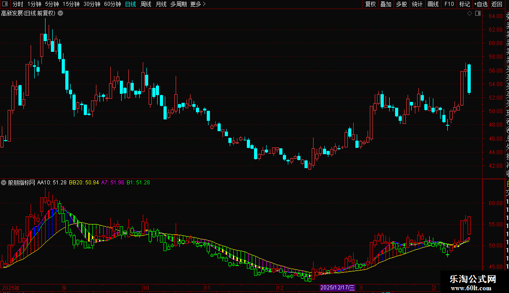Image resolution: width=509 pixels, height=293 pixels.
Task: Click the 2025/12/17/三 date marker
Action: click(x=337, y=288)
